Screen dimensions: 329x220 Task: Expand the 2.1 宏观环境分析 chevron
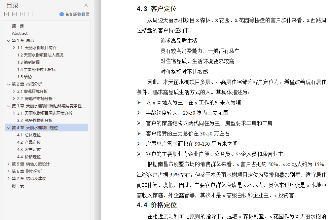coord(14,91)
